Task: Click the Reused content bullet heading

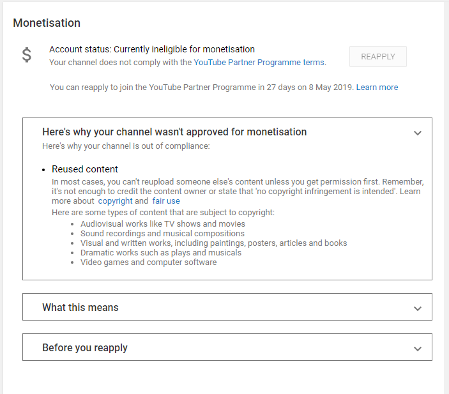Action: coord(85,169)
